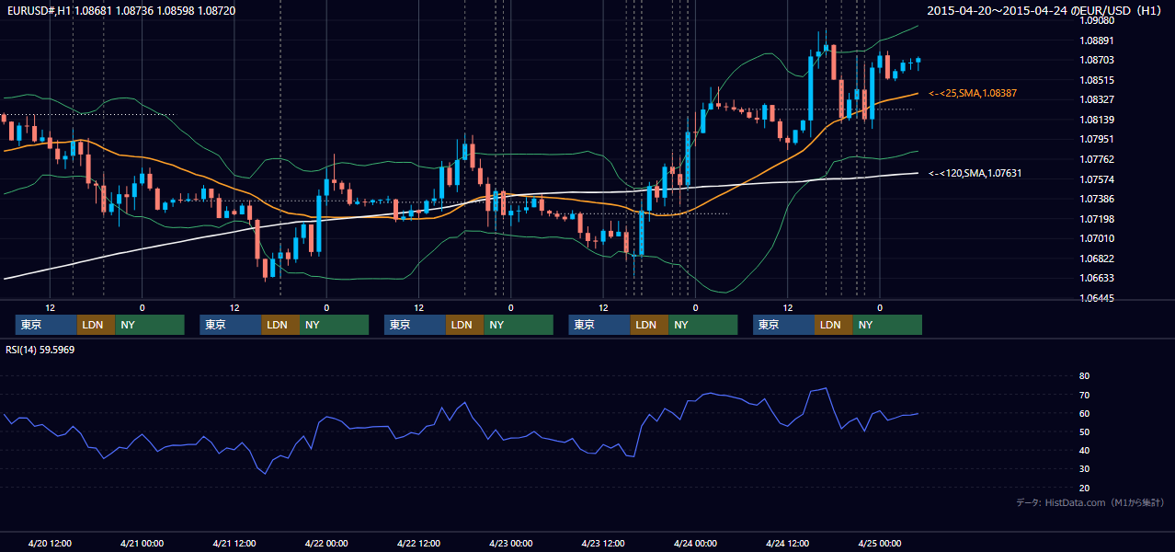Screen dimensions: 1175x552
Task: Click price axis label 1.08139
Action: pos(1096,120)
